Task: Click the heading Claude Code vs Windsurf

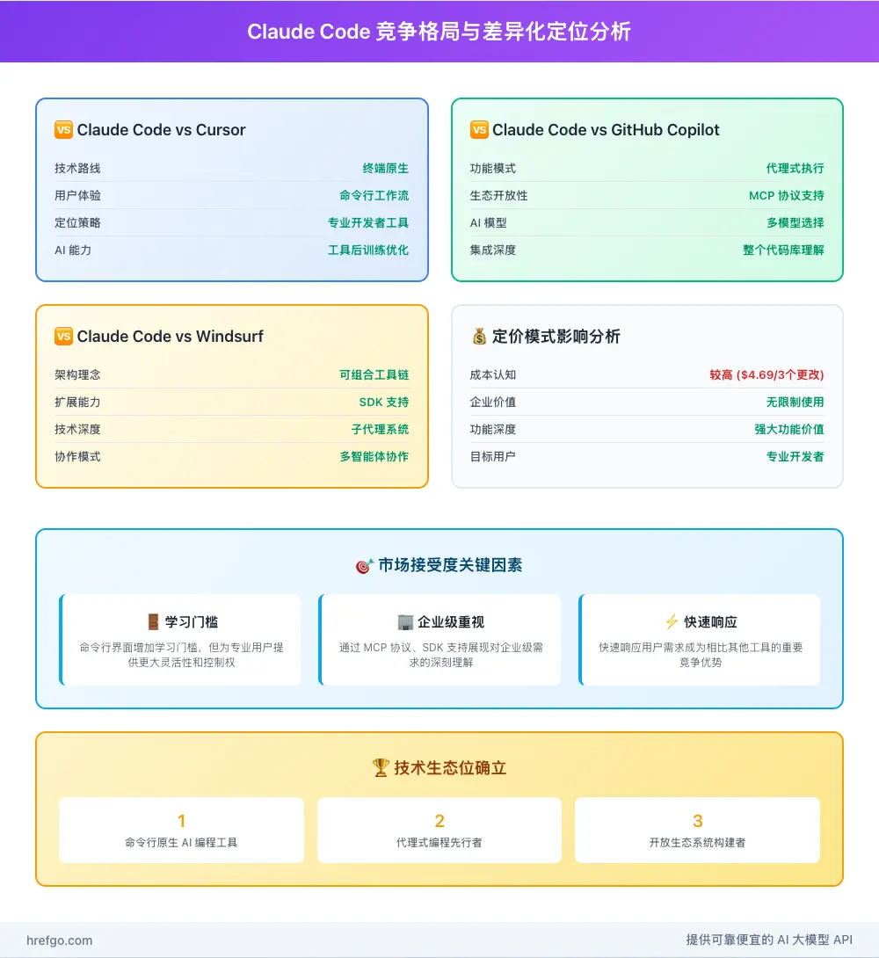Action: coord(170,336)
